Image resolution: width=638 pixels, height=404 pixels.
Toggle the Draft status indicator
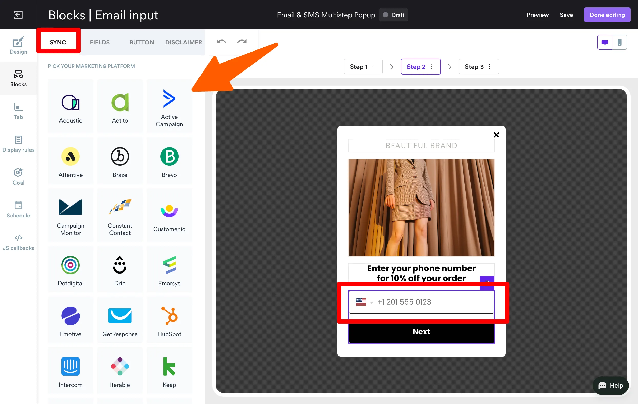pos(393,15)
